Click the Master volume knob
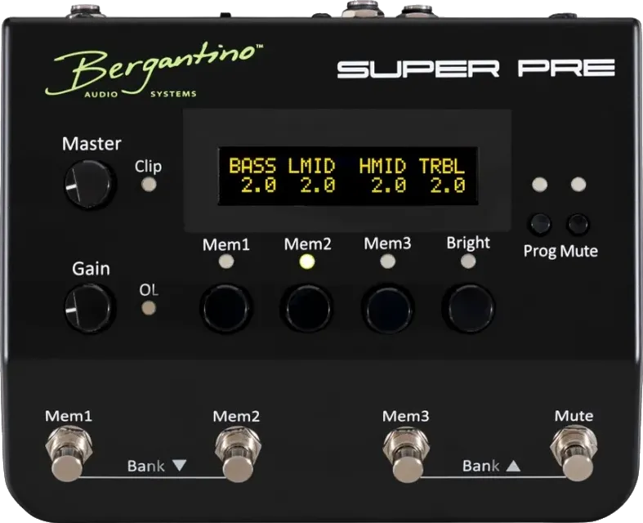Viewport: 643px width, 523px height. point(88,184)
